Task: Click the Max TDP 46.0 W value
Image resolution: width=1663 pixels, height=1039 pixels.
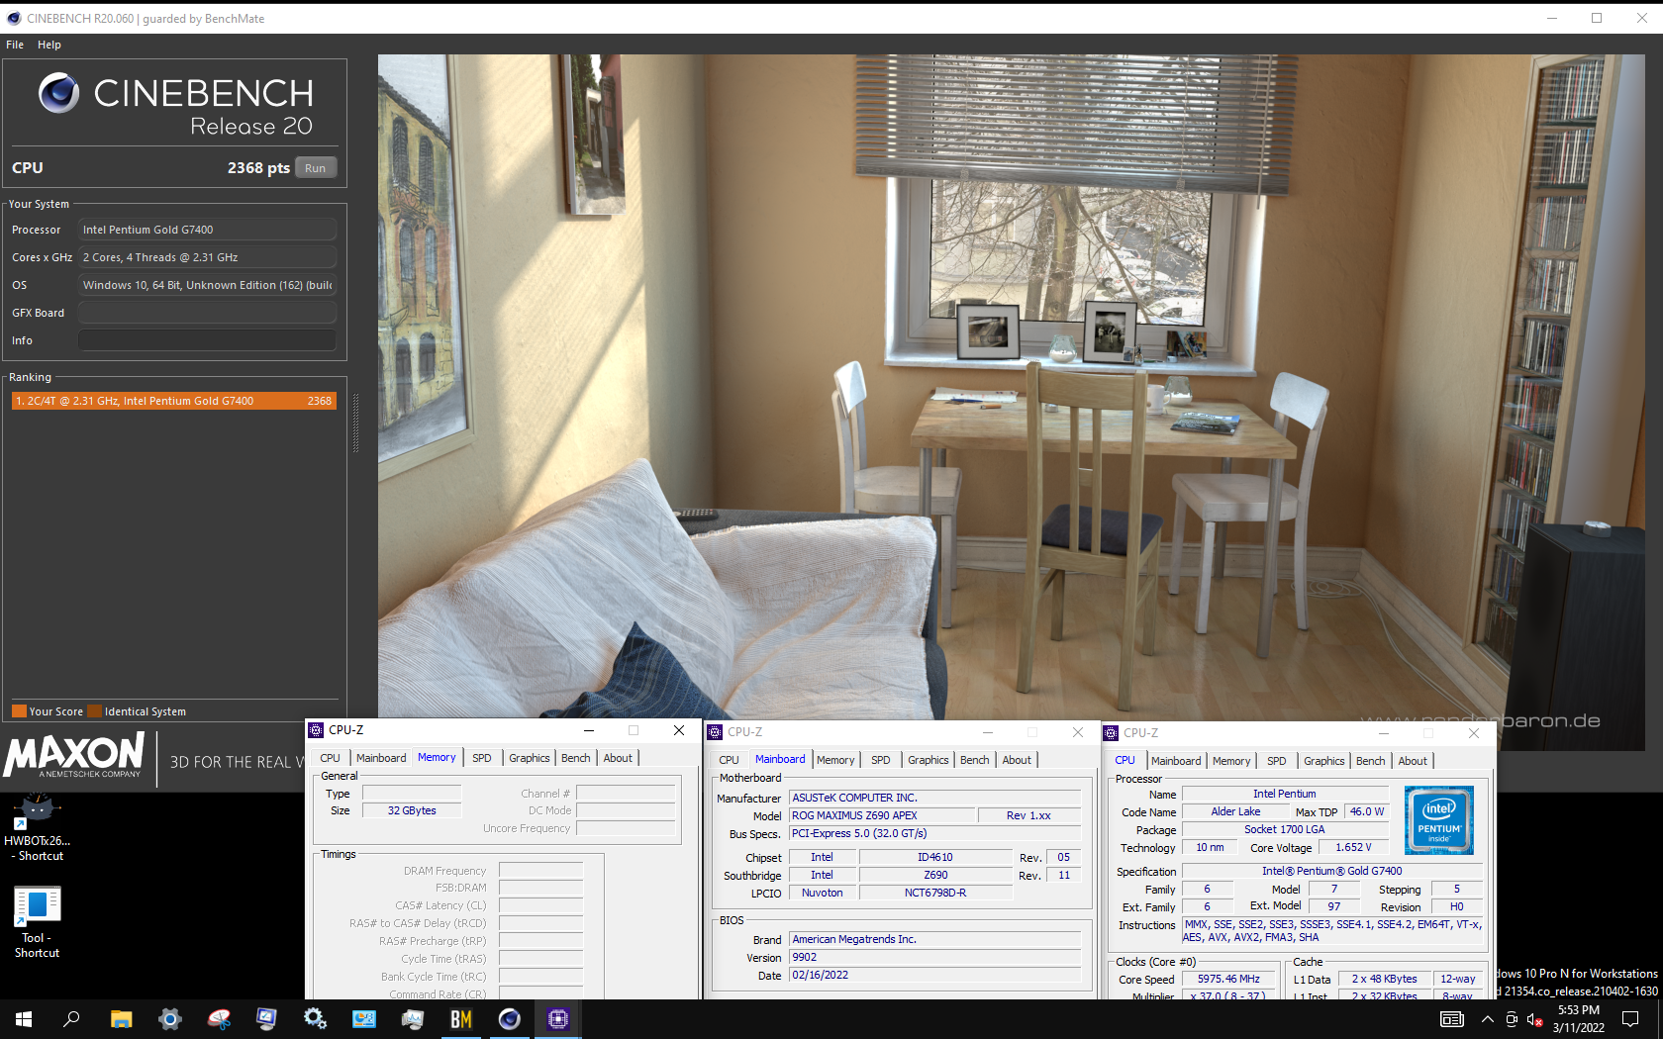Action: 1367,811
